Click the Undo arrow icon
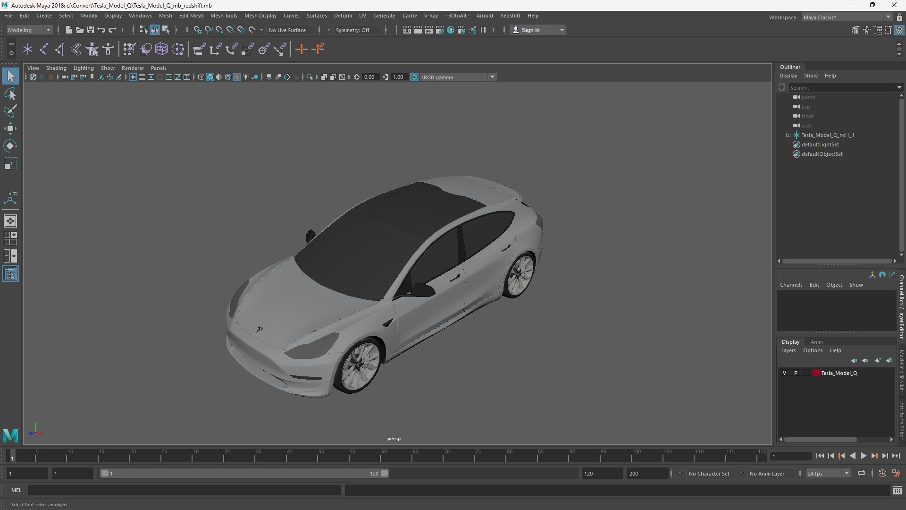This screenshot has width=906, height=510. 101,30
